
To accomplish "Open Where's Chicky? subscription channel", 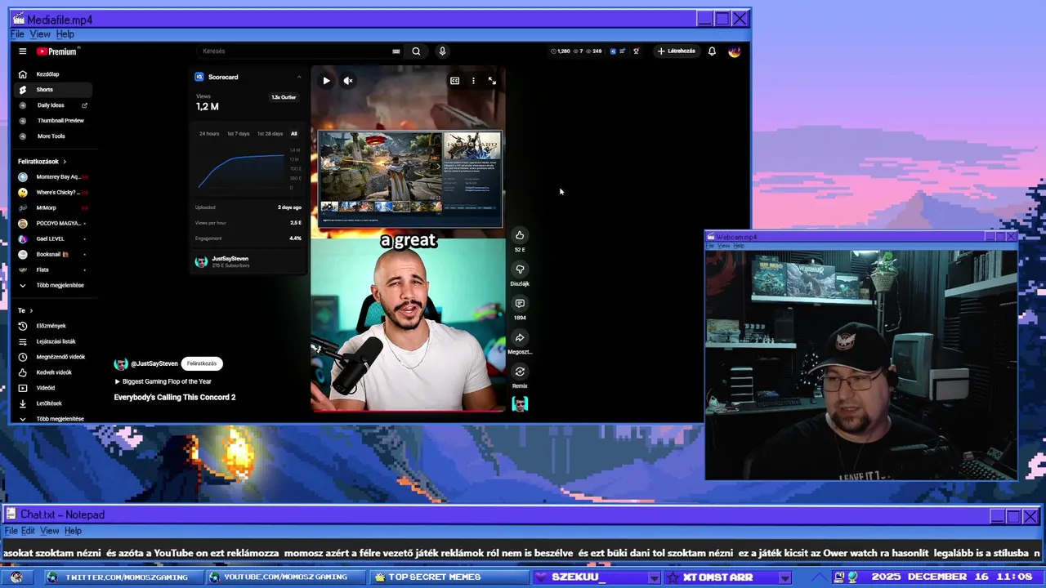I will point(53,193).
